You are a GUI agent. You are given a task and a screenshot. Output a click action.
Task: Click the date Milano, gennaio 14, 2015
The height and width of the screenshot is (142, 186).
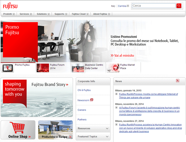[128, 91]
